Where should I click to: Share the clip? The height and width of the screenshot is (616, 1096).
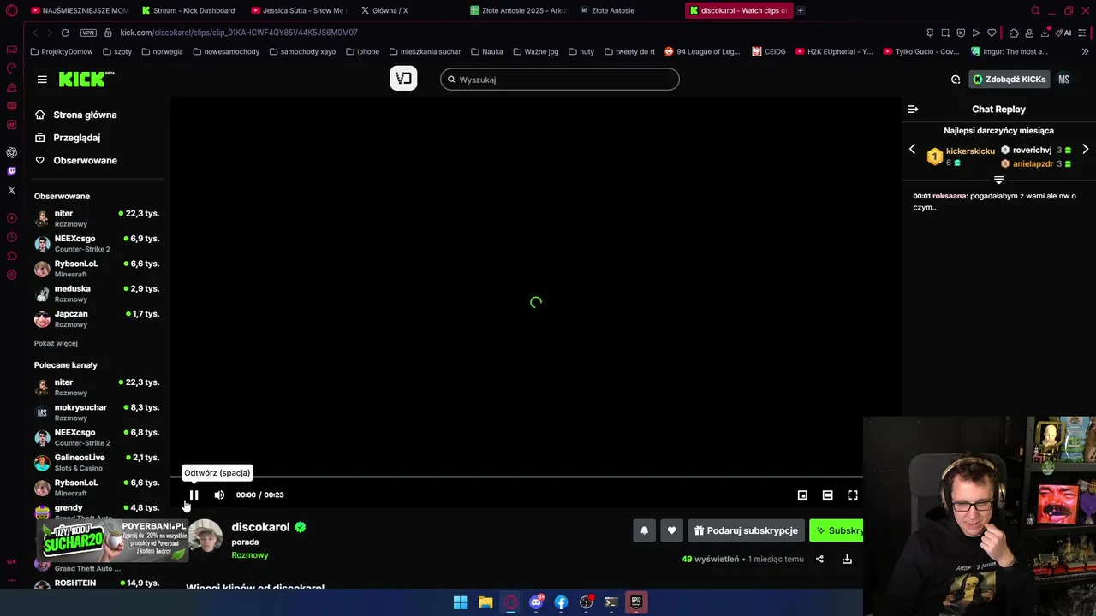click(819, 559)
